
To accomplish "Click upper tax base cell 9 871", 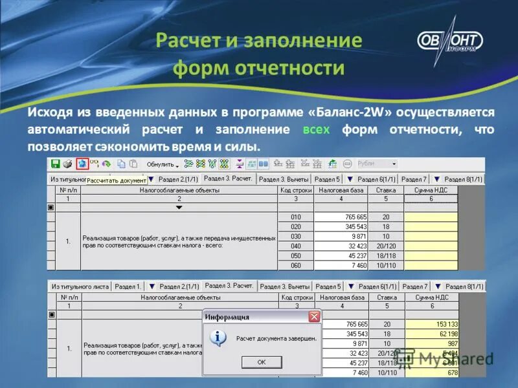I will tap(341, 236).
